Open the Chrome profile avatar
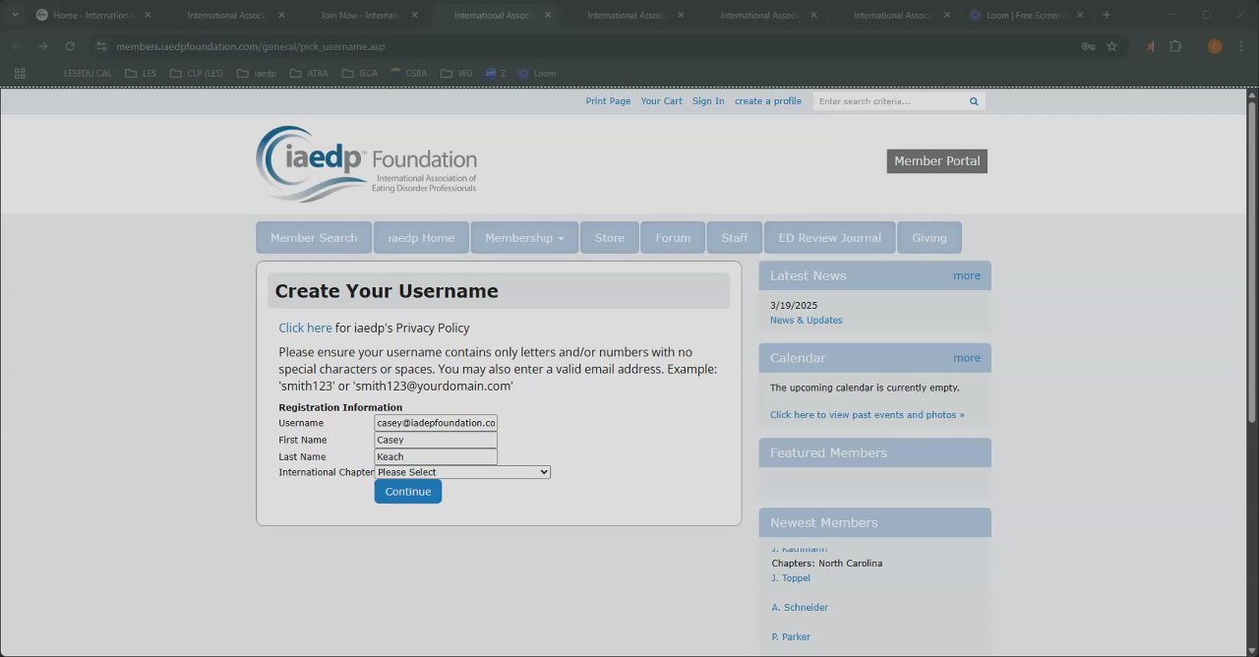Screen dimensions: 1259x657 click(x=1215, y=46)
